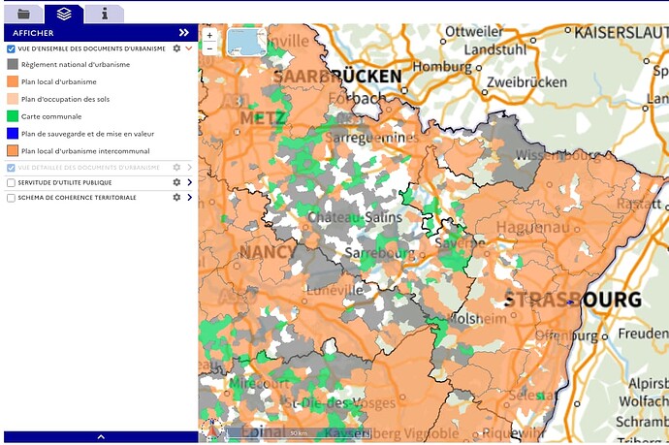This screenshot has width=669, height=445.
Task: Zoom out with the minus button
Action: coord(209,48)
